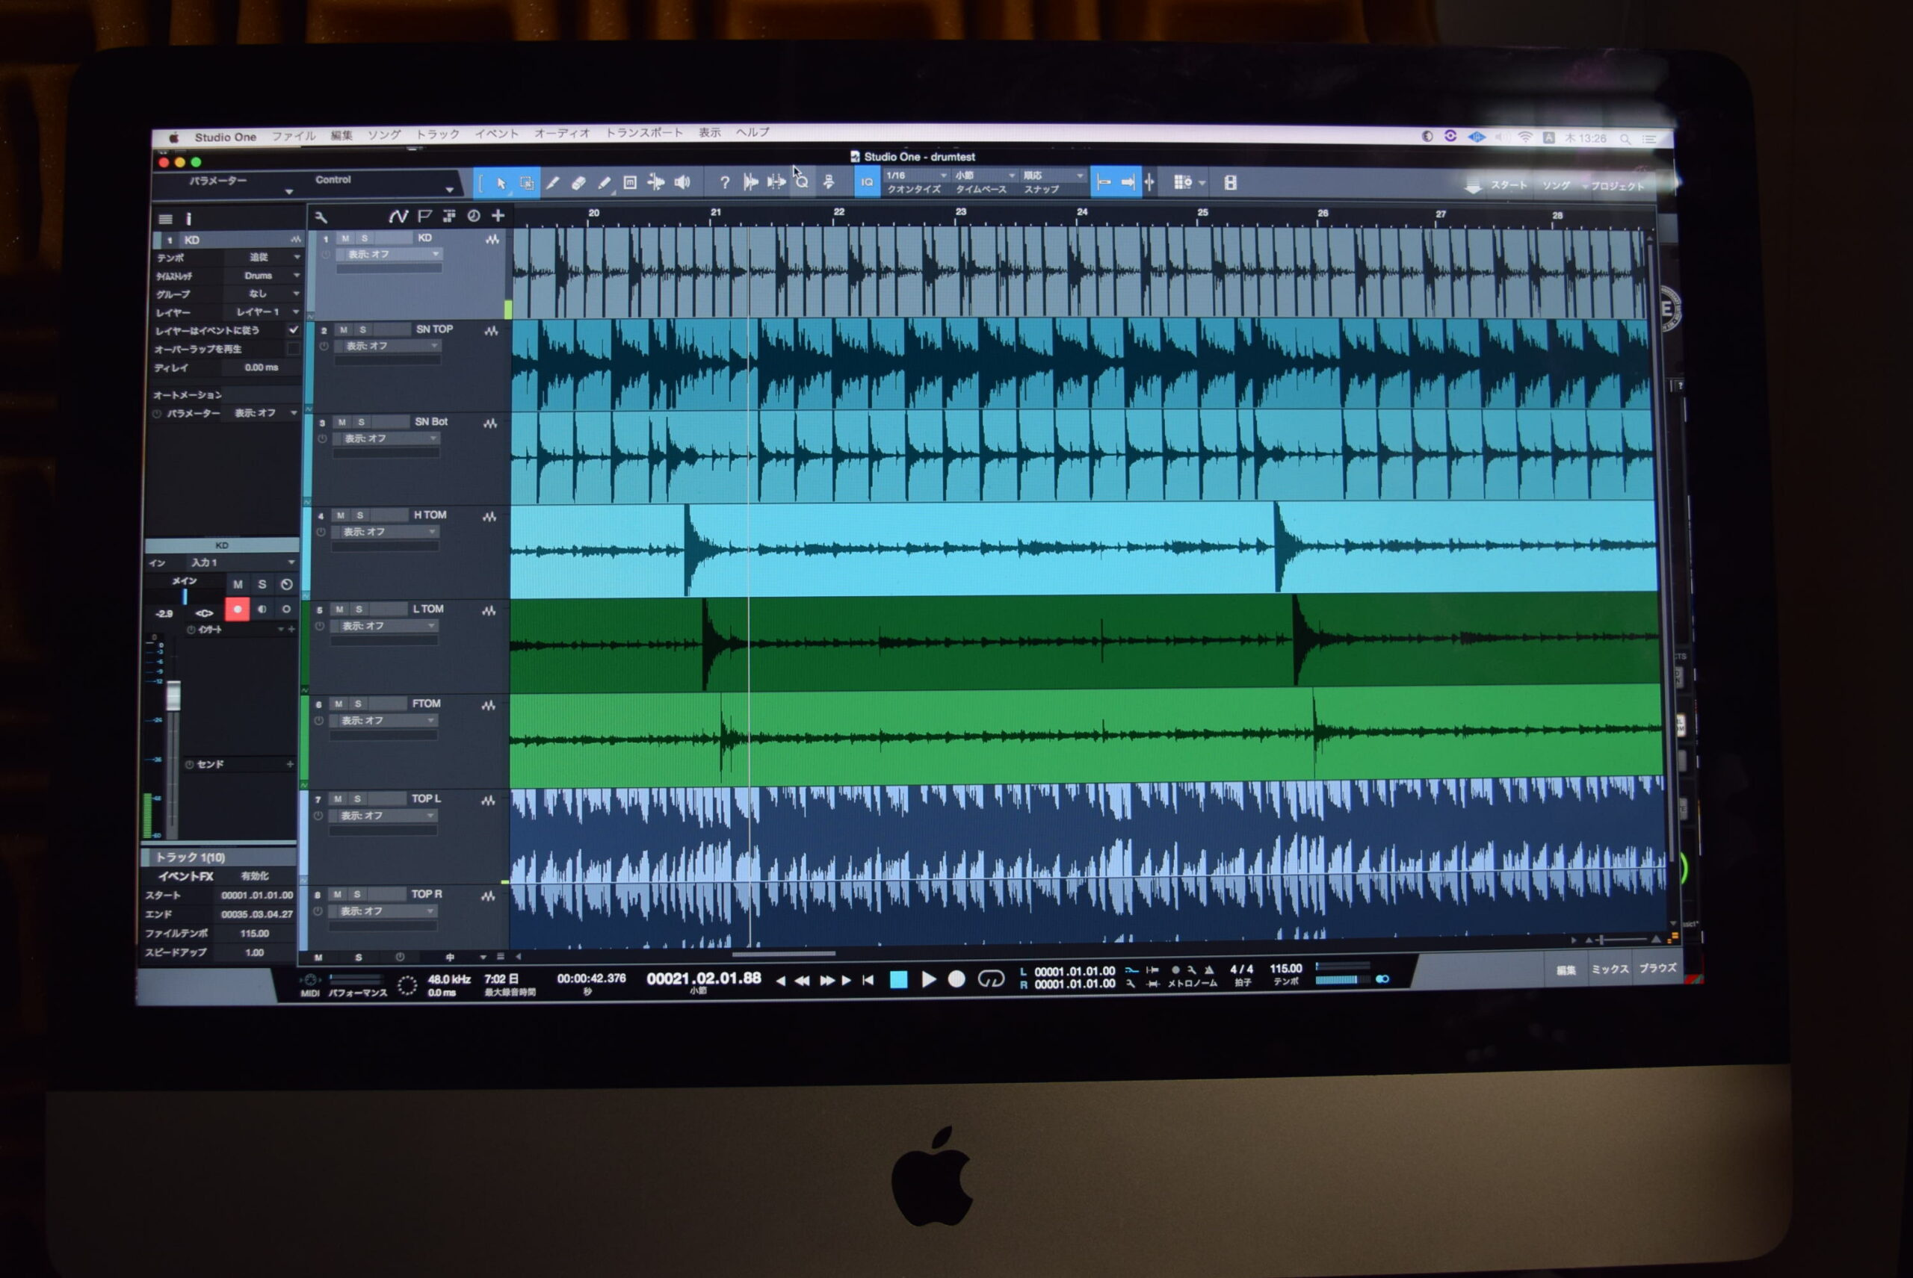Click the Record transport button
Screen dimensions: 1913x1278
(957, 979)
